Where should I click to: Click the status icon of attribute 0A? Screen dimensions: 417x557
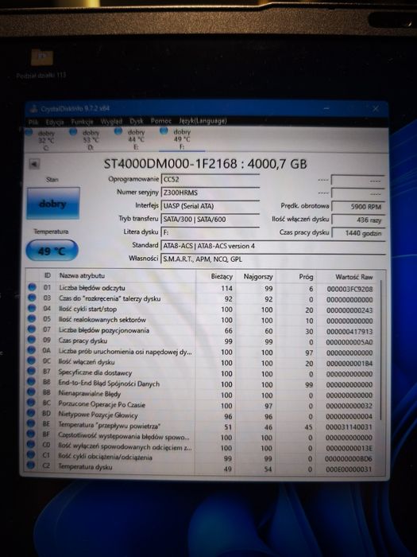[32, 350]
